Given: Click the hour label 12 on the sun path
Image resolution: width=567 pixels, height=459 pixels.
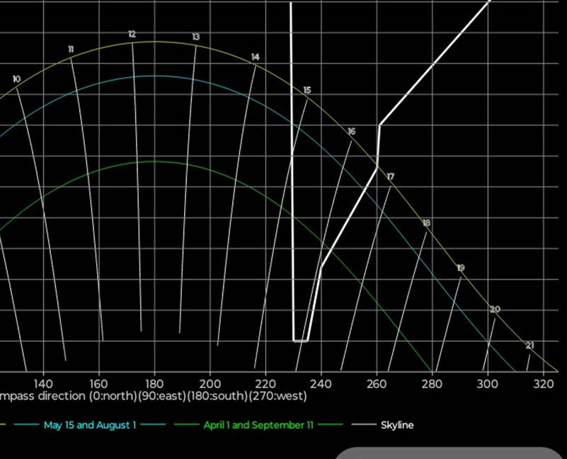Looking at the screenshot, I should [x=132, y=35].
